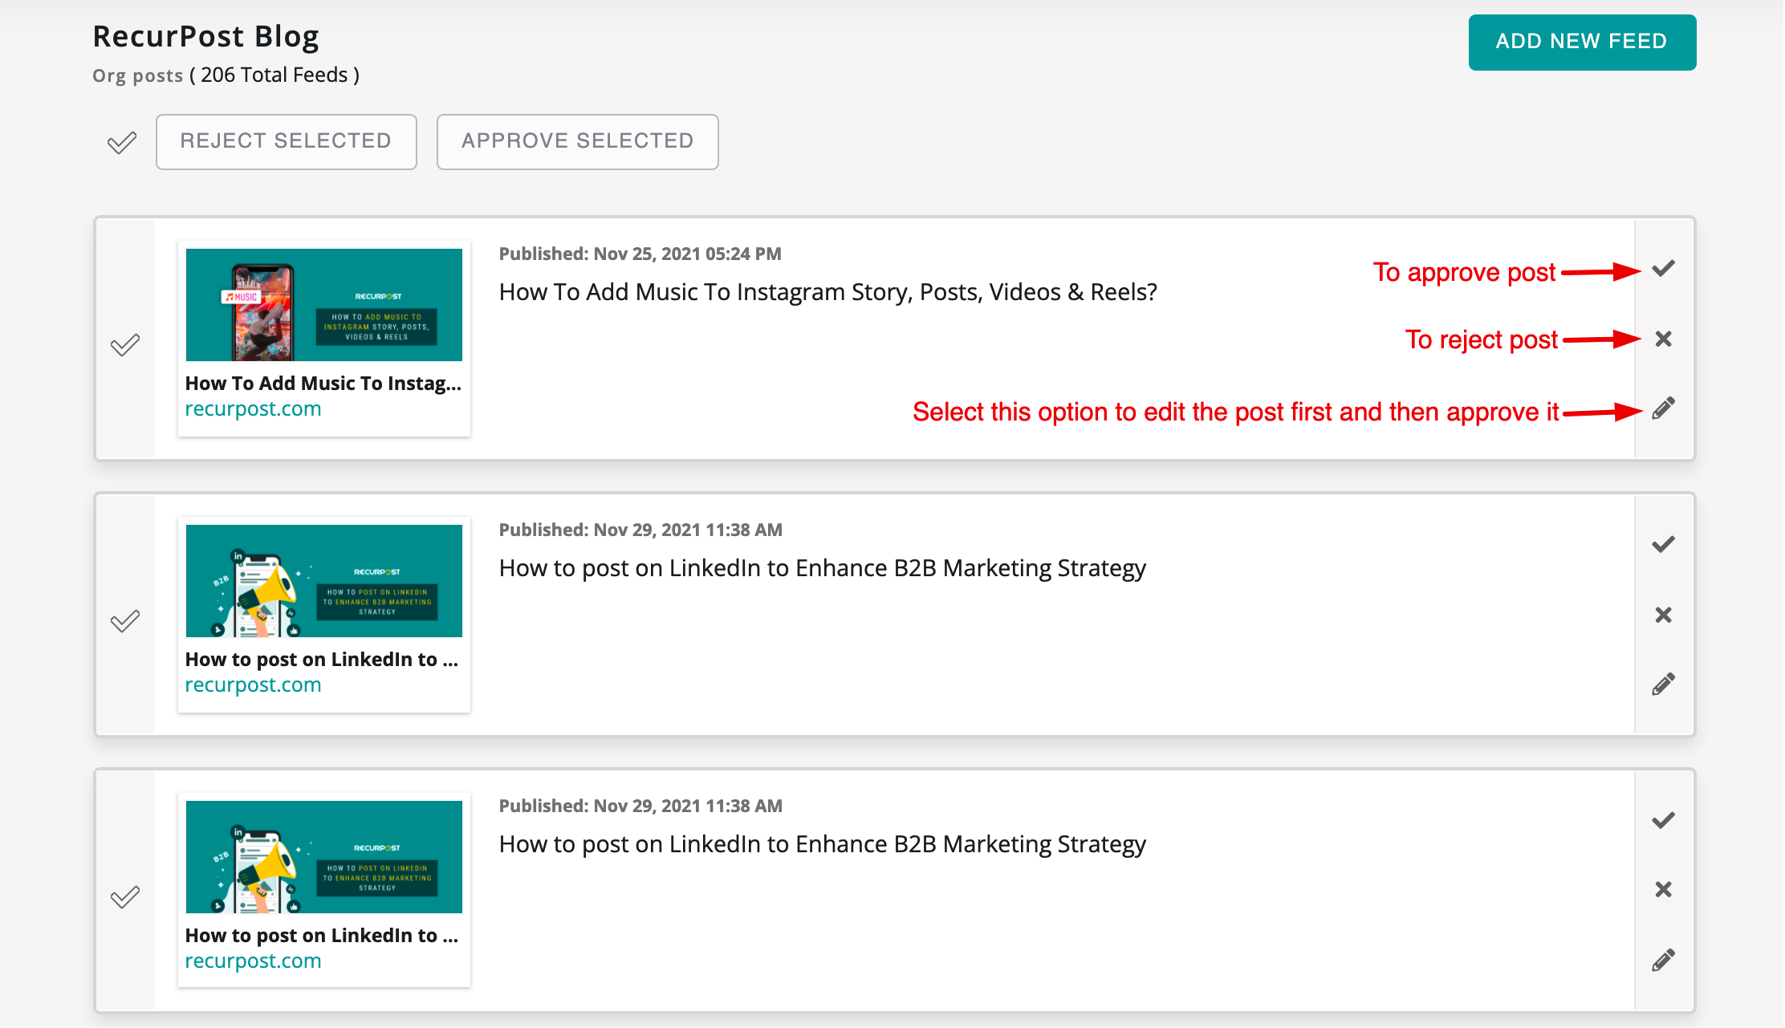The height and width of the screenshot is (1028, 1785).
Task: Click the middle card's 'How to post on LinkedIn' title
Action: pos(823,568)
